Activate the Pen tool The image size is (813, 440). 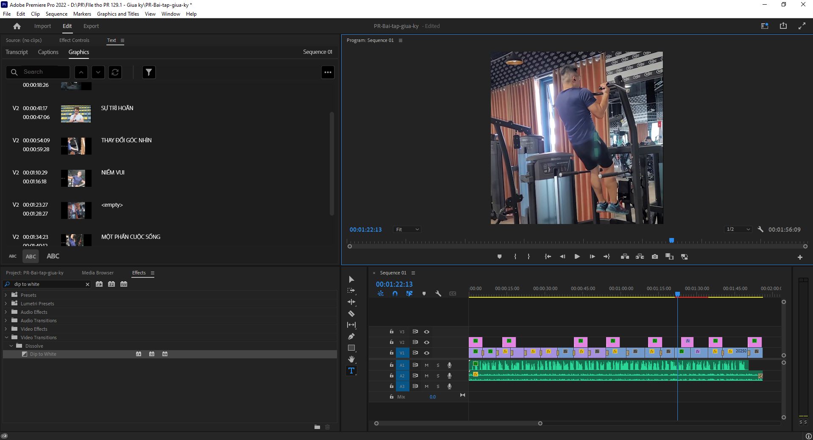point(351,337)
